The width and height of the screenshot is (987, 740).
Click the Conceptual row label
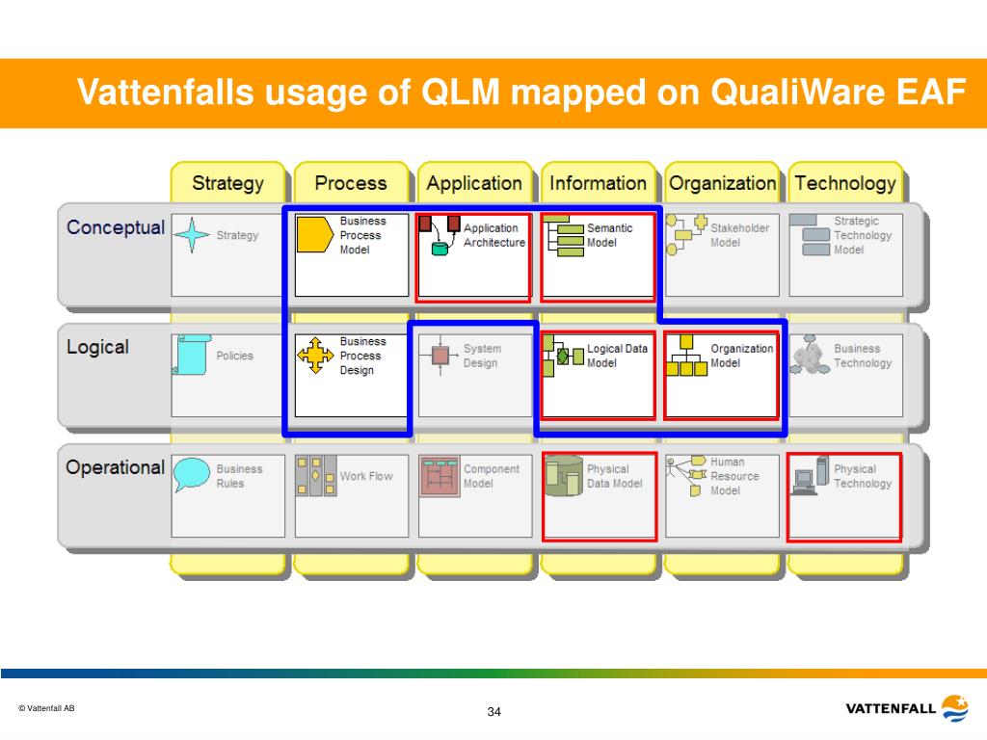(x=116, y=227)
